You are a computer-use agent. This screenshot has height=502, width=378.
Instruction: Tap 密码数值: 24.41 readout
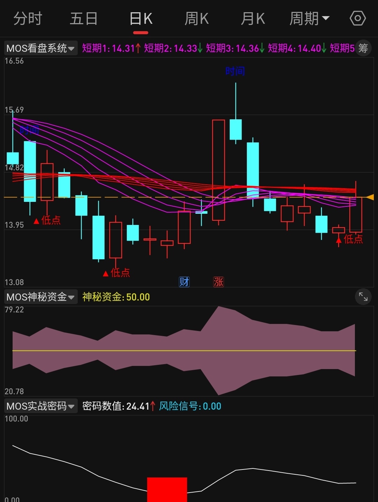pyautogui.click(x=119, y=406)
